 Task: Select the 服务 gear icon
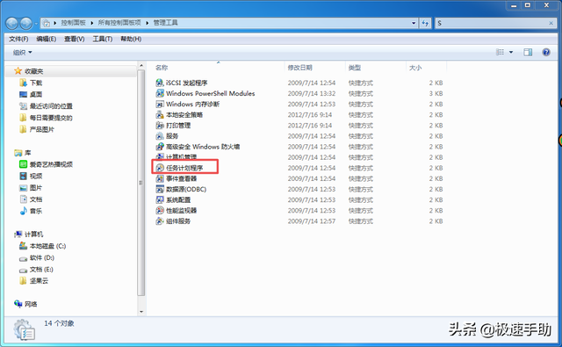click(160, 136)
